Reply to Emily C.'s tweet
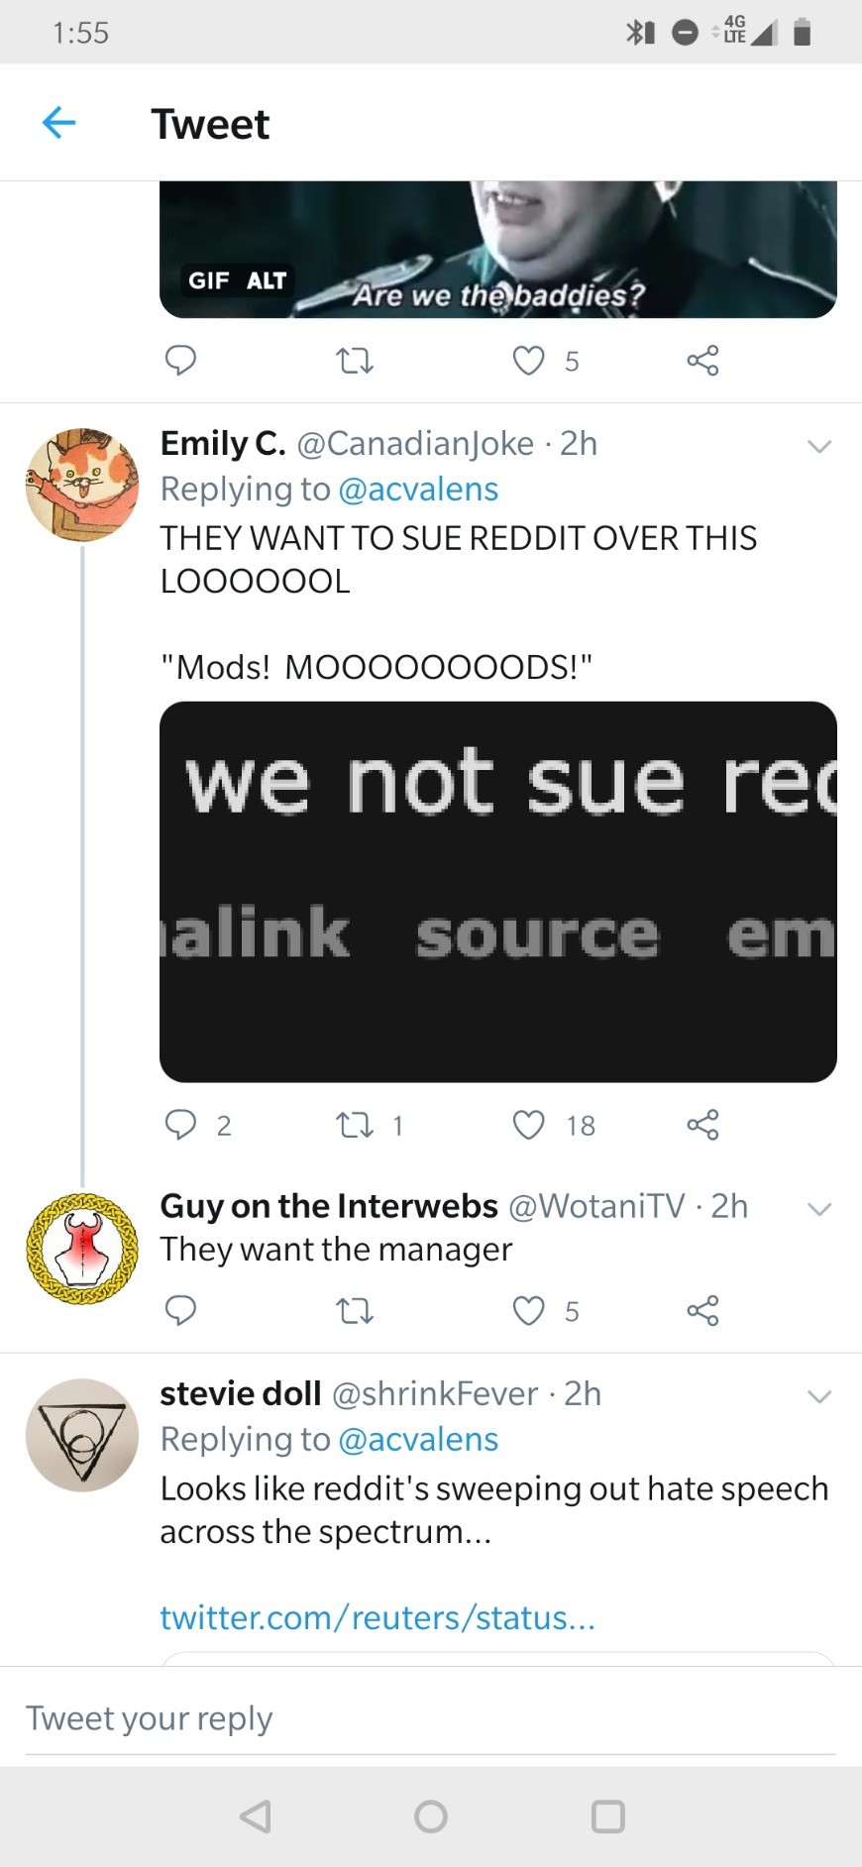 click(180, 1124)
